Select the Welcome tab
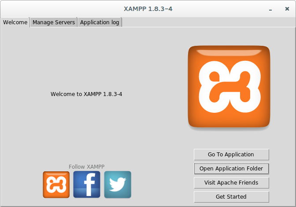 [x=15, y=22]
